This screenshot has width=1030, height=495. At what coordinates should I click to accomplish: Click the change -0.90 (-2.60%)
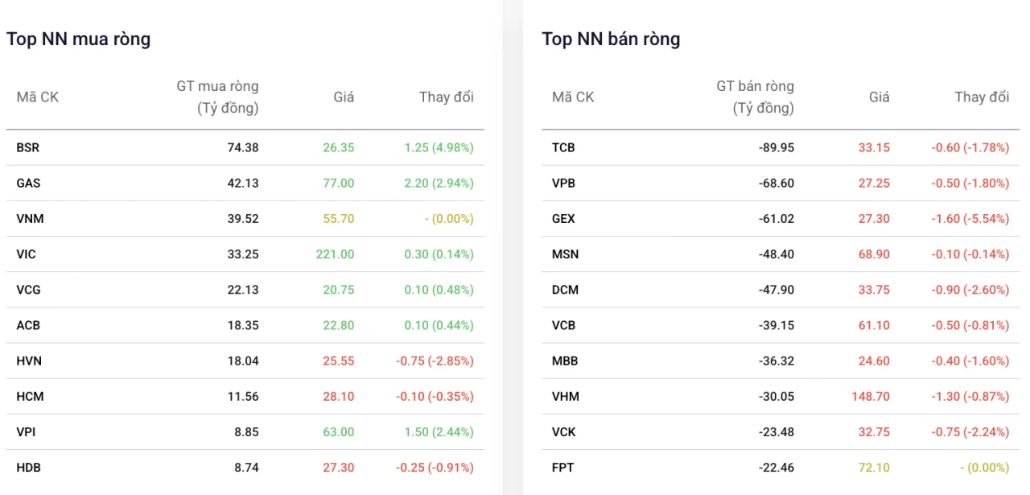(x=970, y=290)
